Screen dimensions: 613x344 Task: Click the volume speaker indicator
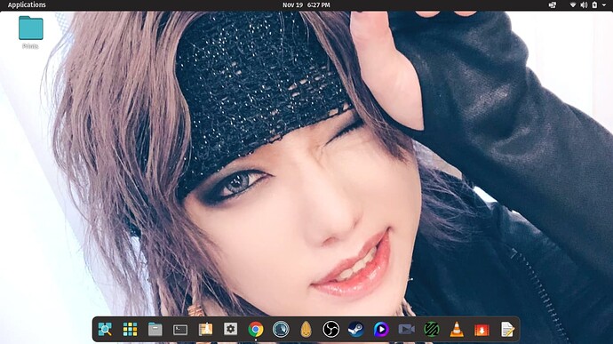584,5
